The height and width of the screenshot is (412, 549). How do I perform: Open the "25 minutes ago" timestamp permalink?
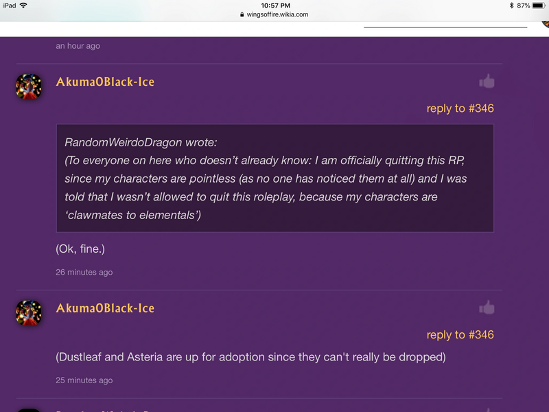pos(84,380)
